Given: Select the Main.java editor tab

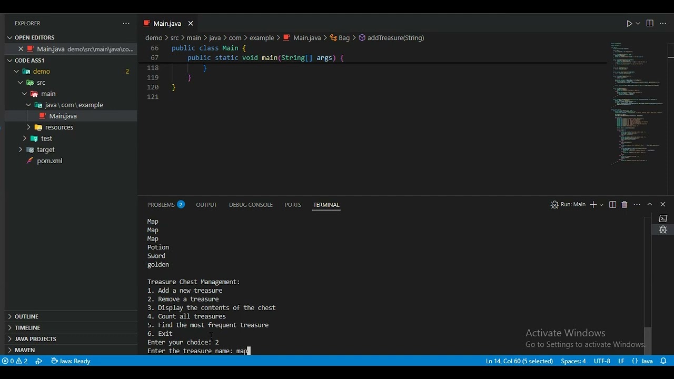Looking at the screenshot, I should click(167, 23).
